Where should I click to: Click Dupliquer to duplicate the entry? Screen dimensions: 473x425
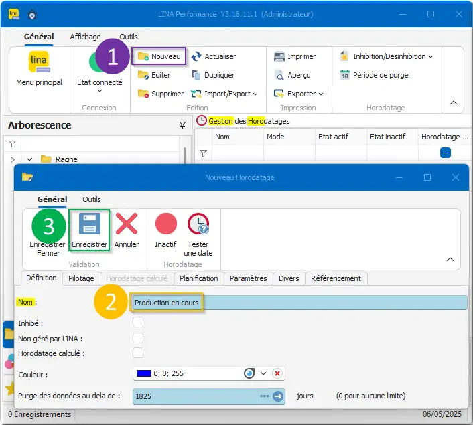pyautogui.click(x=213, y=75)
